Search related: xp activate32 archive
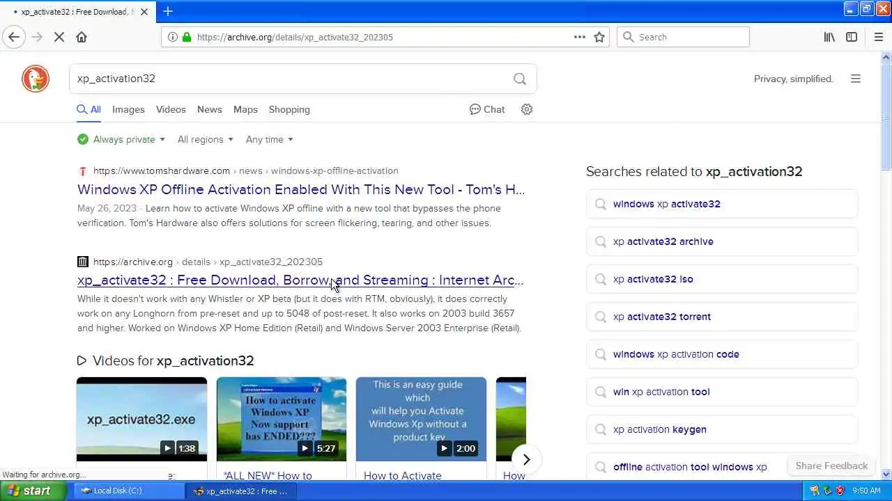This screenshot has height=501, width=892. pos(722,241)
